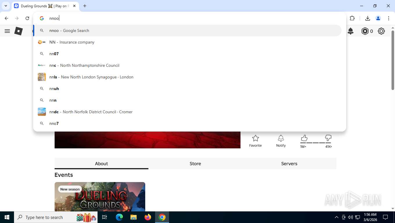Image resolution: width=395 pixels, height=223 pixels.
Task: Pick the 'nno7' search suggestion
Action: pos(187,123)
